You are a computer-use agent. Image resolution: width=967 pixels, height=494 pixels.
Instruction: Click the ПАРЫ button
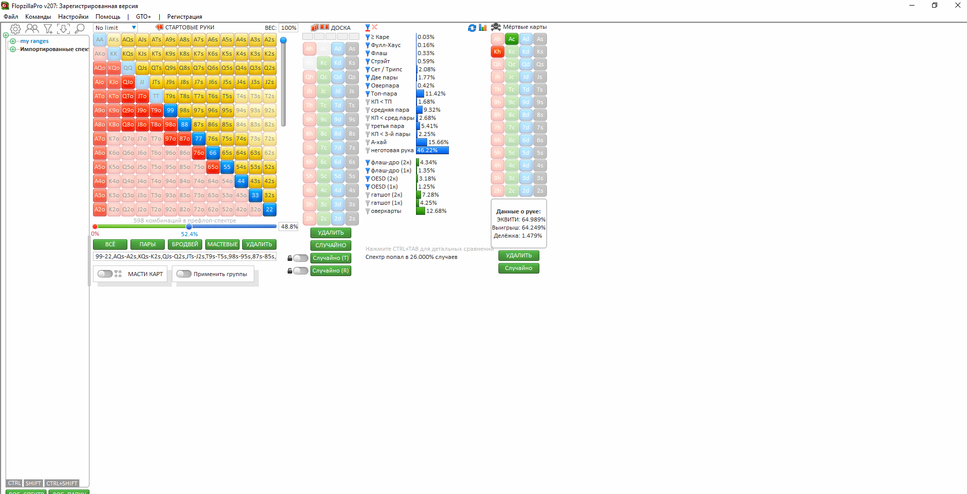(148, 244)
